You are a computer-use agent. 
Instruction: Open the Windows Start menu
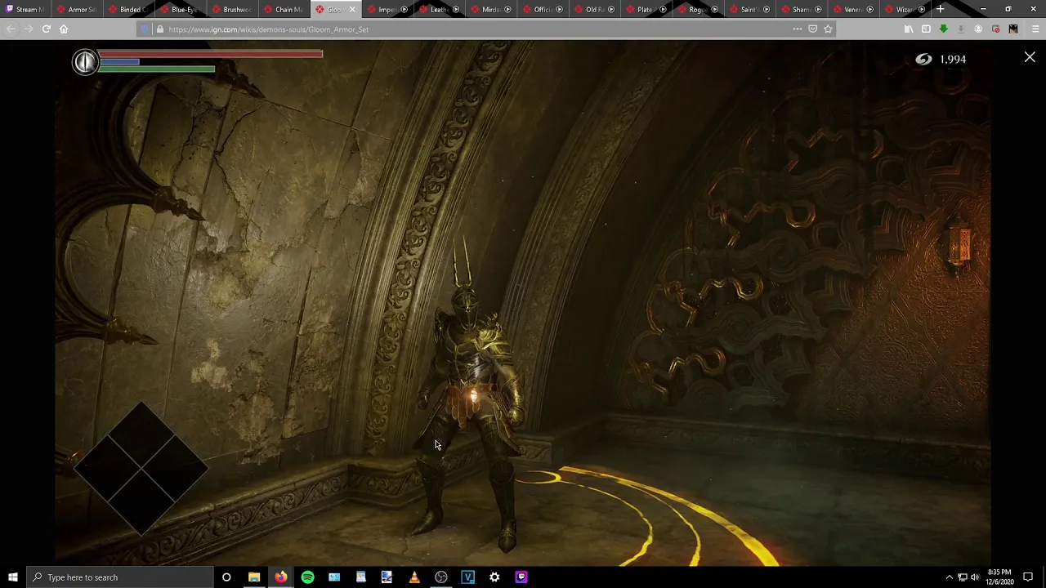point(12,577)
